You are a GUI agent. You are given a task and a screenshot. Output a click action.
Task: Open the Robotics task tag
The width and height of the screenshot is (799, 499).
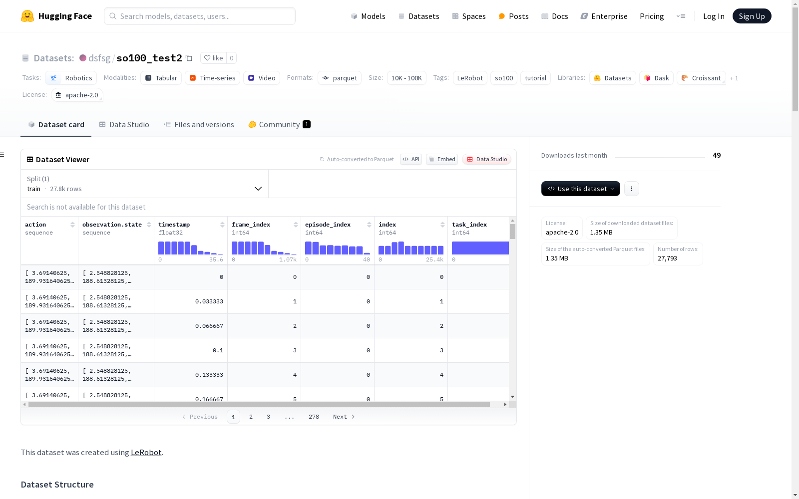coord(71,78)
